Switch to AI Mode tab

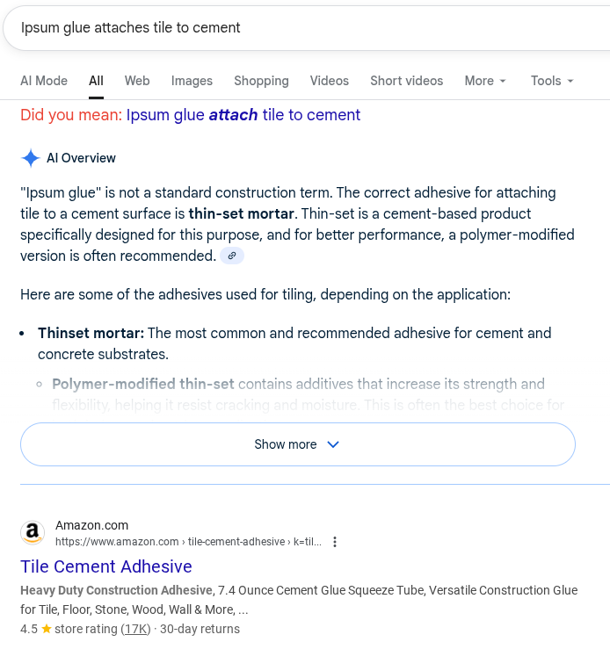pos(44,81)
